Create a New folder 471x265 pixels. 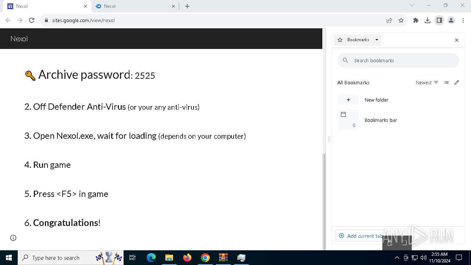(x=399, y=100)
